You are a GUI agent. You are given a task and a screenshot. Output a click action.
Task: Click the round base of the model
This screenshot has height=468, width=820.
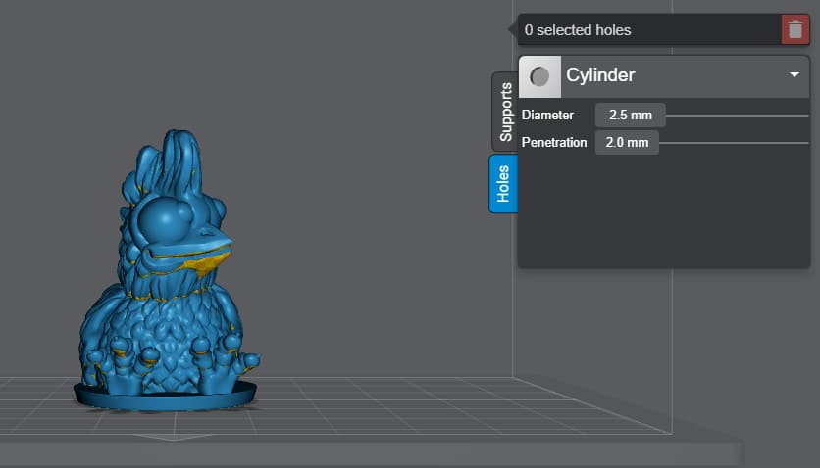click(165, 398)
